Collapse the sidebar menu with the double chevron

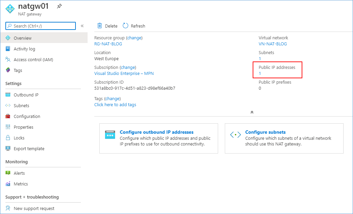pyautogui.click(x=82, y=26)
